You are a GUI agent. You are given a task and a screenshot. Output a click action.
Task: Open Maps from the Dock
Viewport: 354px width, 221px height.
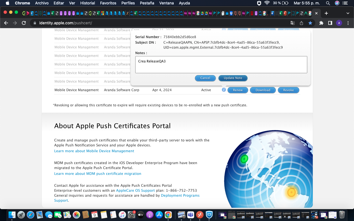67,215
